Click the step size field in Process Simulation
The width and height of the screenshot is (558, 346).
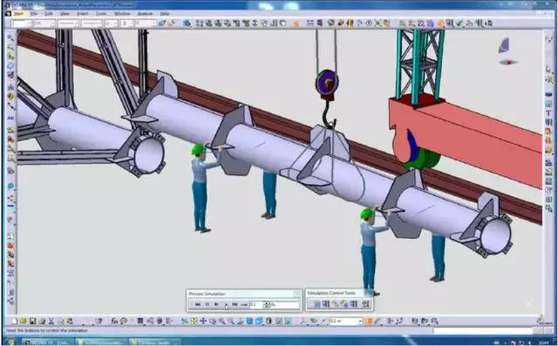[x=256, y=304]
